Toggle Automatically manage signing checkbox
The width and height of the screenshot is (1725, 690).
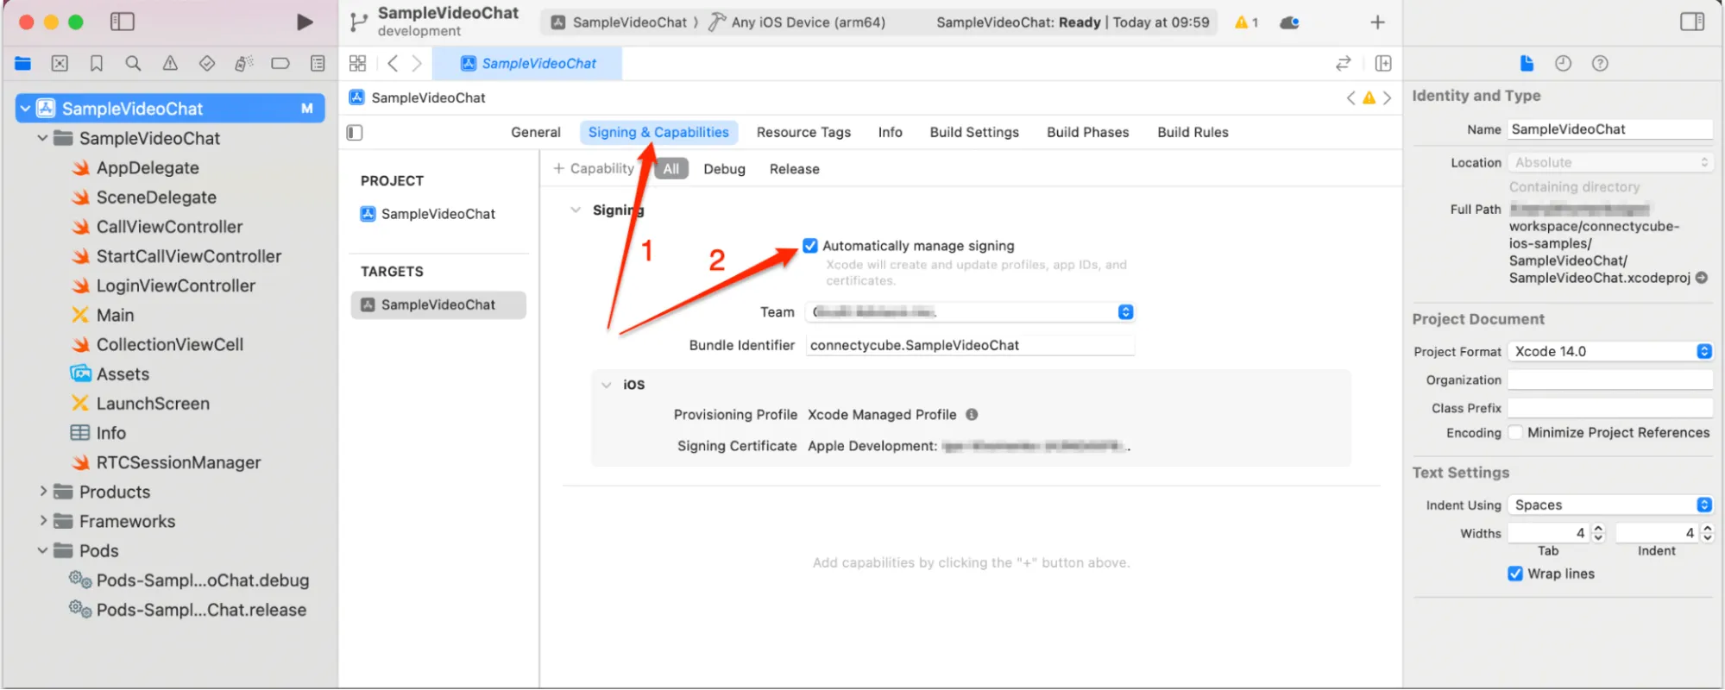810,246
